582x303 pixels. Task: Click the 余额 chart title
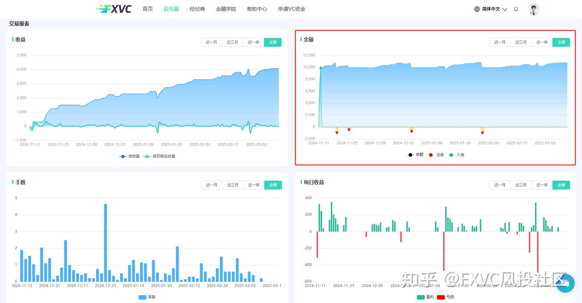point(308,40)
